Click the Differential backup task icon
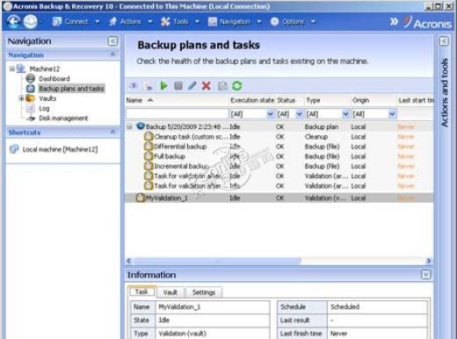Viewport: 457px width, 339px height. point(149,147)
